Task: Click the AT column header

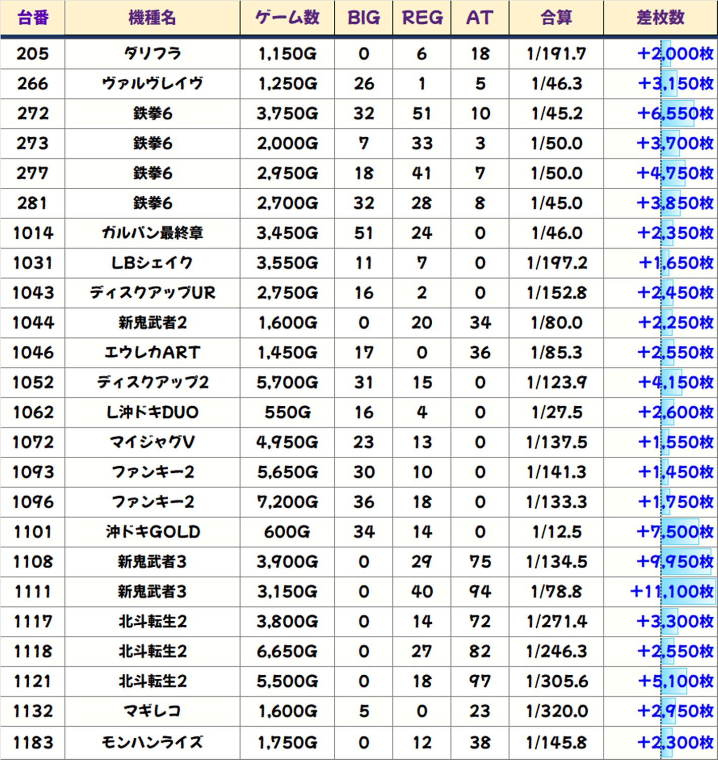Action: click(x=480, y=18)
